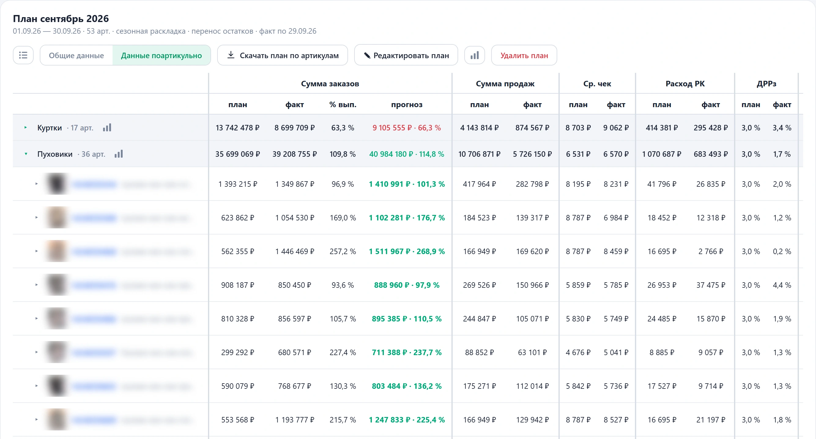Click Сумма продаж column group header
Viewport: 816px width, 439px height.
[x=505, y=84]
